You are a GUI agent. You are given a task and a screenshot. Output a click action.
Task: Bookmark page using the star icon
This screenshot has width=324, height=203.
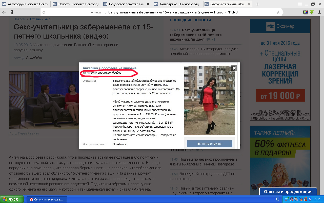click(x=278, y=12)
